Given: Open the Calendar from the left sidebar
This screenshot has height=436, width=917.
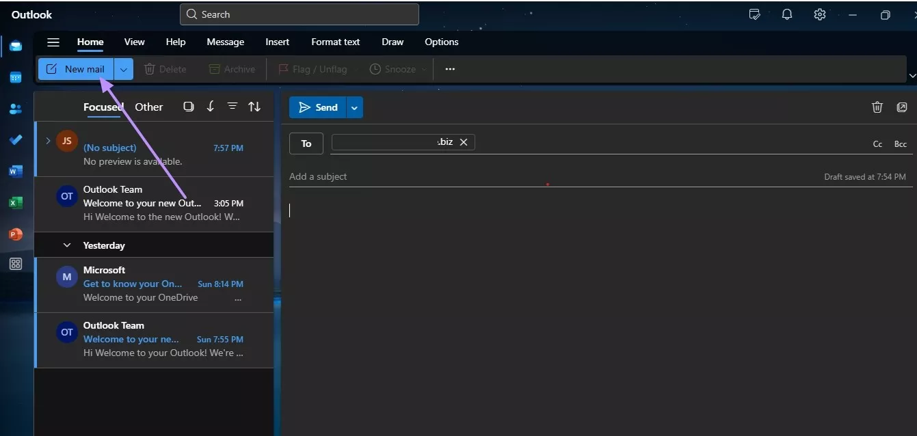Looking at the screenshot, I should pos(15,77).
